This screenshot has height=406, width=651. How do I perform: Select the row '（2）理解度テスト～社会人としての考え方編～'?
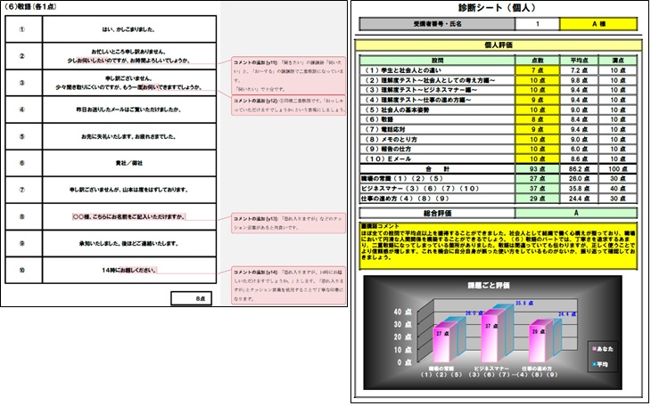point(499,80)
